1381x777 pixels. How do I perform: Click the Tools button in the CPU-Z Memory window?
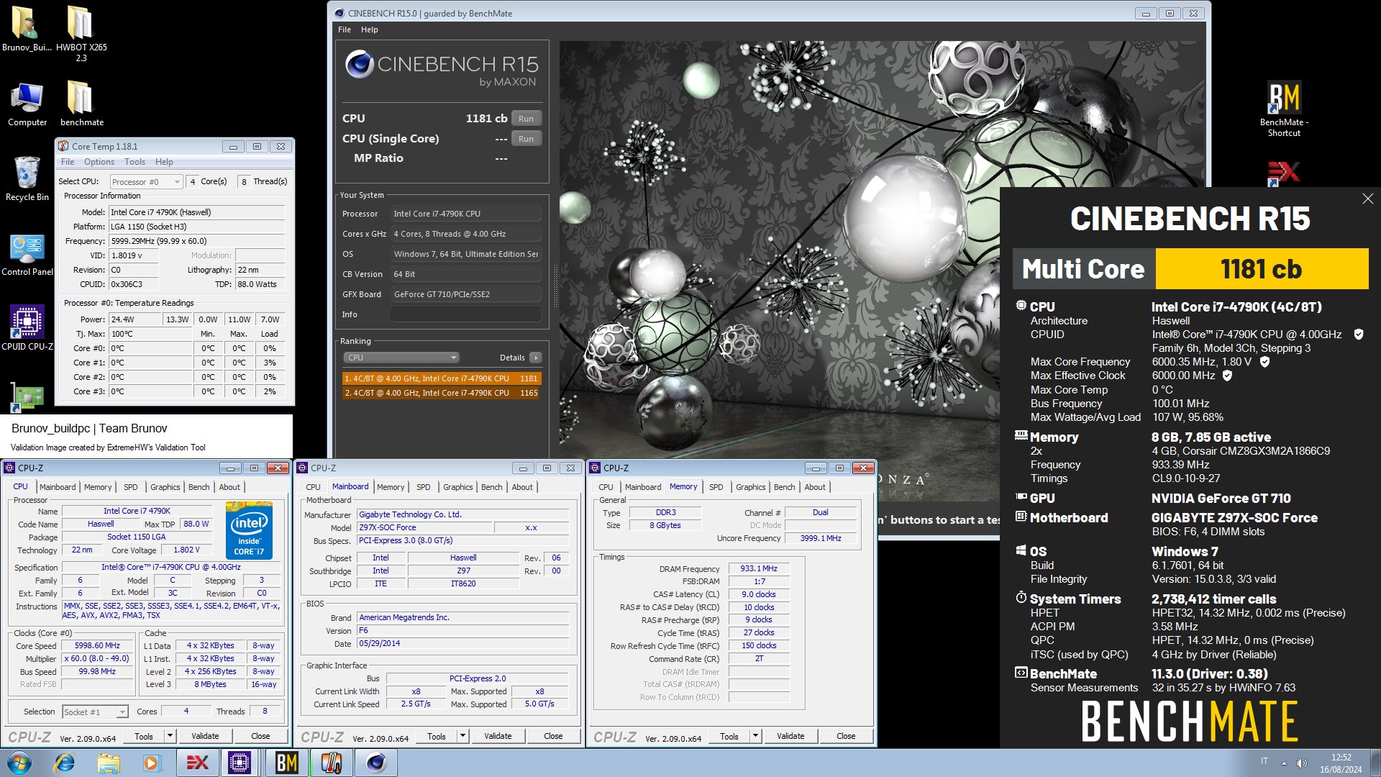729,736
